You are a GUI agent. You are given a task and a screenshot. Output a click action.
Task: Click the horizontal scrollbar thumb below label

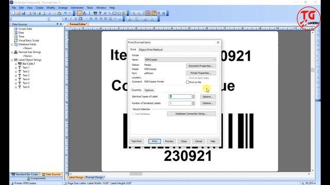136,174
